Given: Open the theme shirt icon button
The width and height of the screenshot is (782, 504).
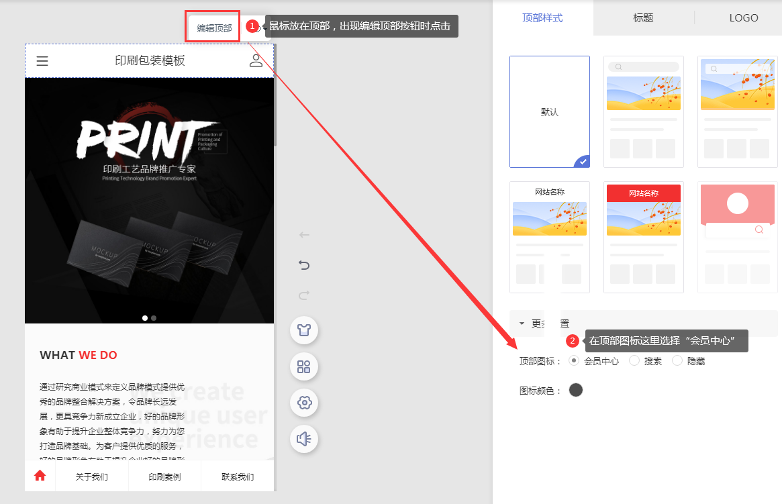Looking at the screenshot, I should point(304,330).
